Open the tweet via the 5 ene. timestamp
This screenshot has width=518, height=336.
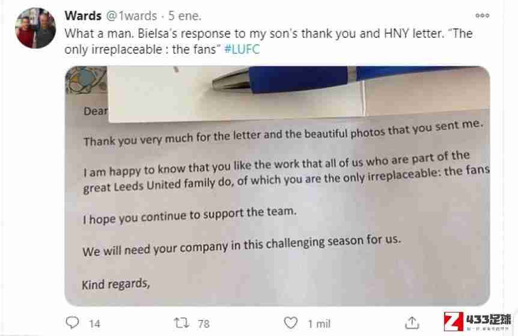[x=184, y=16]
